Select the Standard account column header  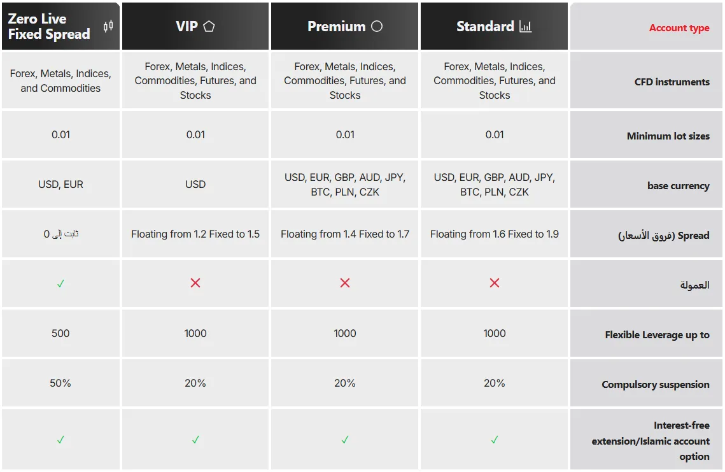[x=495, y=26]
